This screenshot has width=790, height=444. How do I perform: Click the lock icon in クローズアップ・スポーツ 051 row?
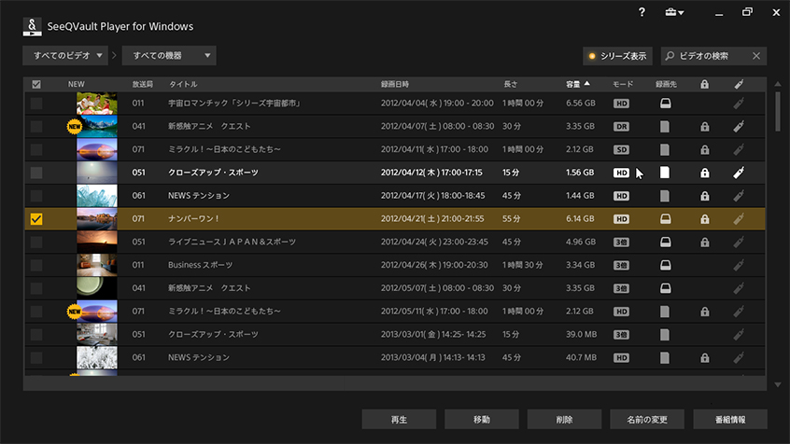[704, 173]
